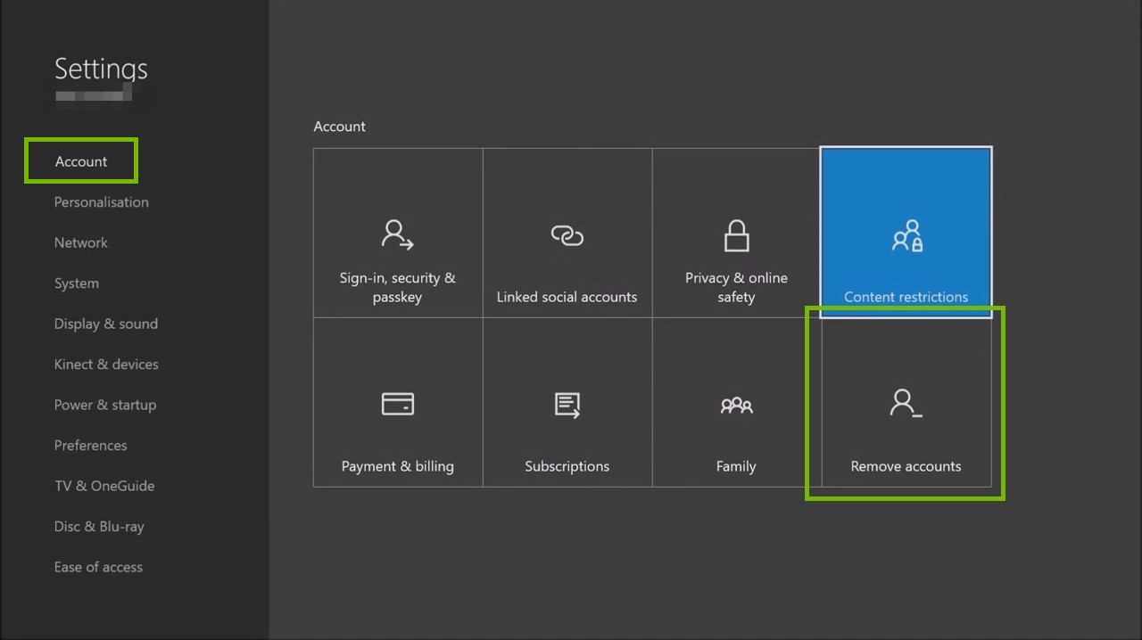1142x640 pixels.
Task: Select the Payment & billing card icon
Action: tap(397, 405)
